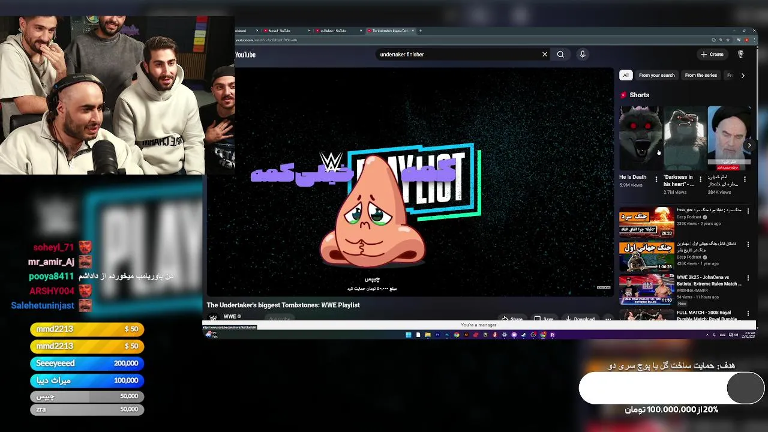The width and height of the screenshot is (768, 432).
Task: Click username 'soheyl_71' in stream chat
Action: (53, 247)
